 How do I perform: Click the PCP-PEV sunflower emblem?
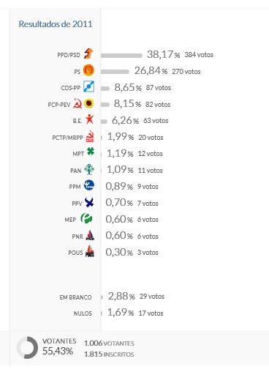pyautogui.click(x=89, y=103)
